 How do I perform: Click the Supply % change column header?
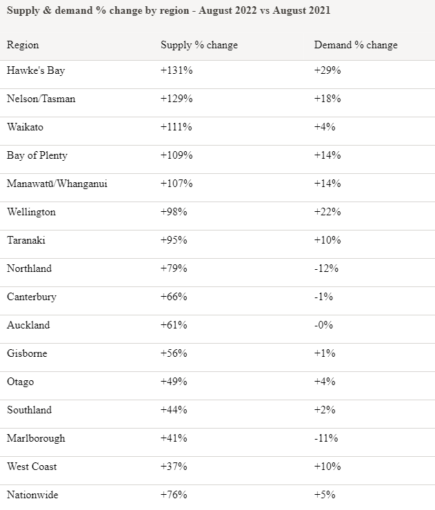click(199, 45)
